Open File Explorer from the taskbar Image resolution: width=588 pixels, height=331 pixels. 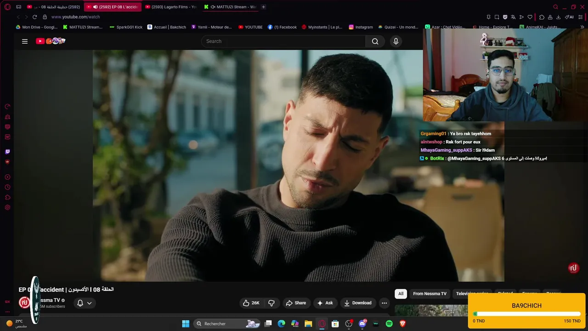click(x=308, y=324)
